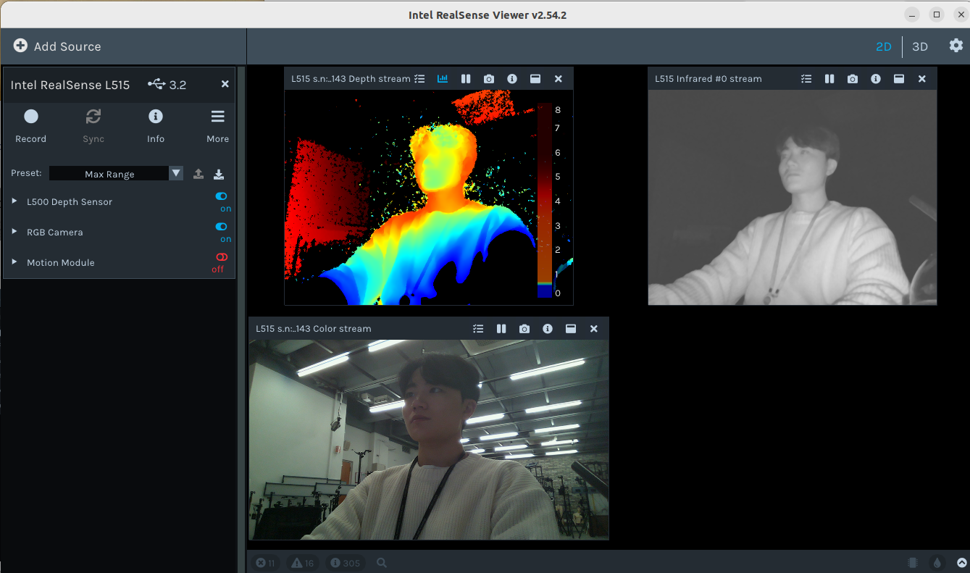The width and height of the screenshot is (970, 573).
Task: Close the Color stream view
Action: pyautogui.click(x=594, y=328)
